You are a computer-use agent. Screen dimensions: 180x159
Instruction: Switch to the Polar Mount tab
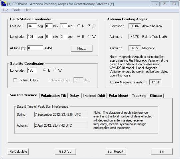coord(118,96)
